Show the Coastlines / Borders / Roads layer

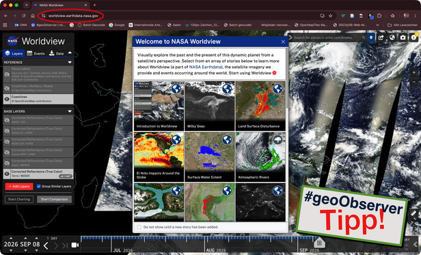(x=7, y=88)
